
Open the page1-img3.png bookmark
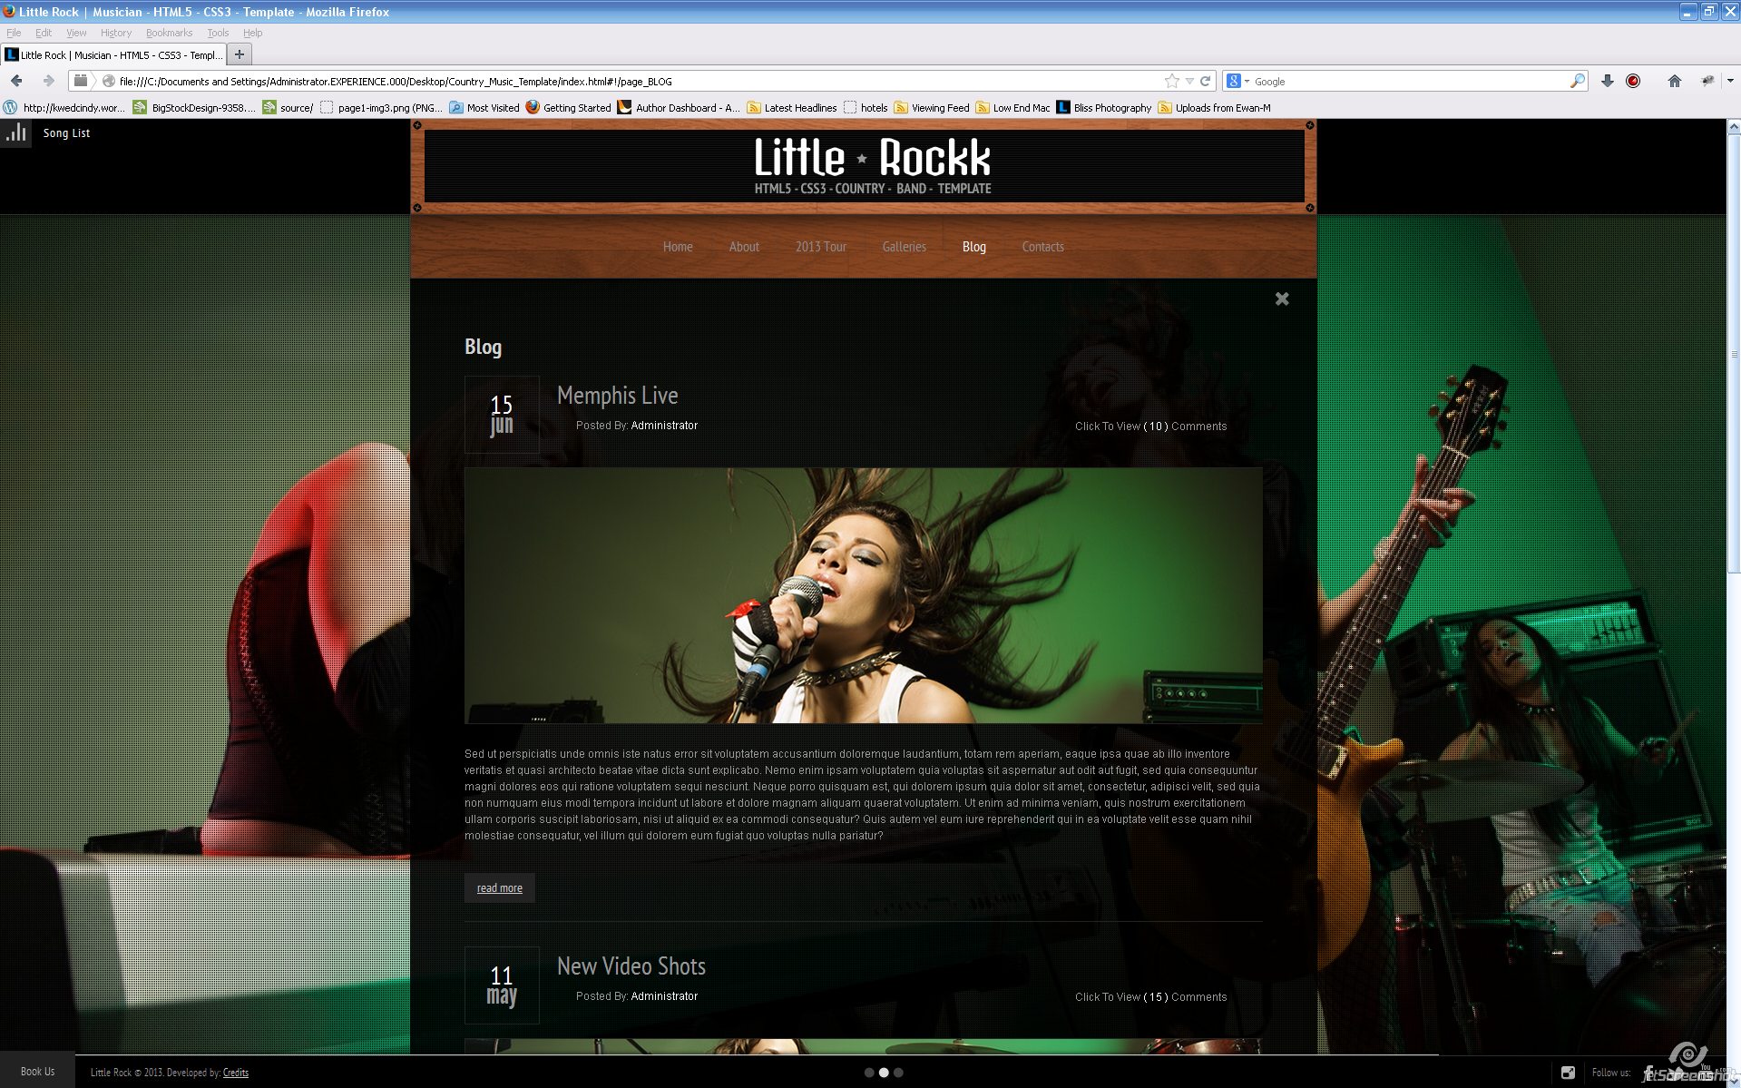pyautogui.click(x=381, y=107)
